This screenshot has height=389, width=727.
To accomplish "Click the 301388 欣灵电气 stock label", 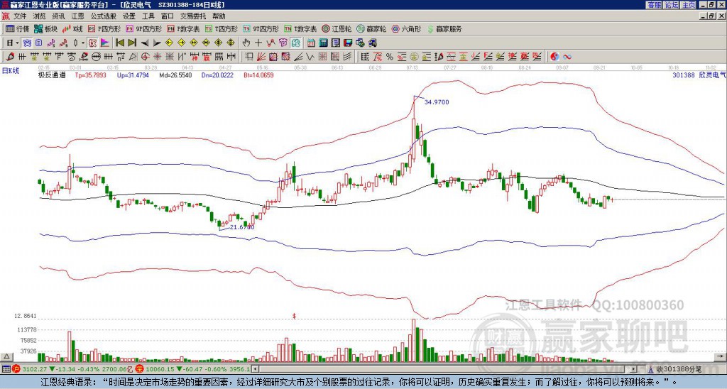I will 699,75.
